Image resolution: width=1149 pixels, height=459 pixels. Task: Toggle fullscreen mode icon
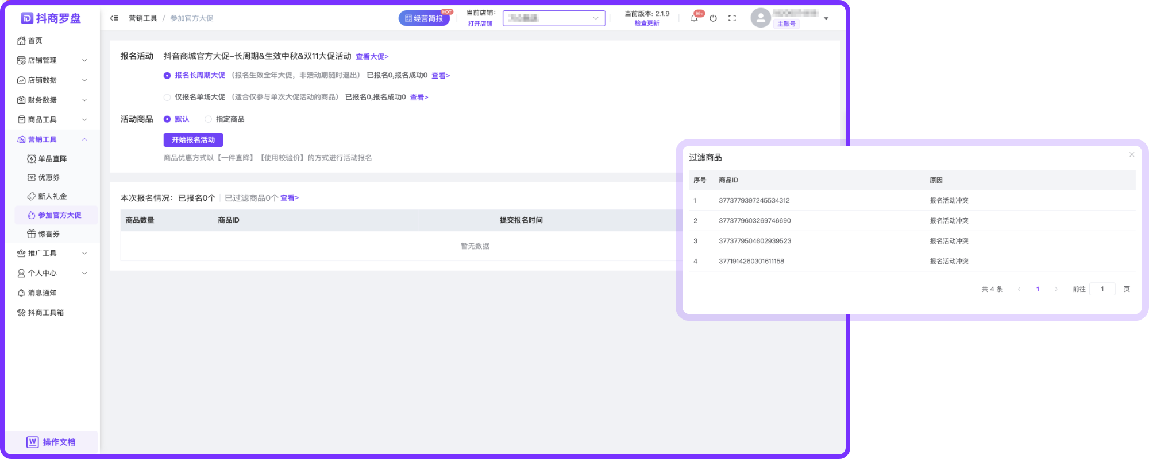click(732, 18)
